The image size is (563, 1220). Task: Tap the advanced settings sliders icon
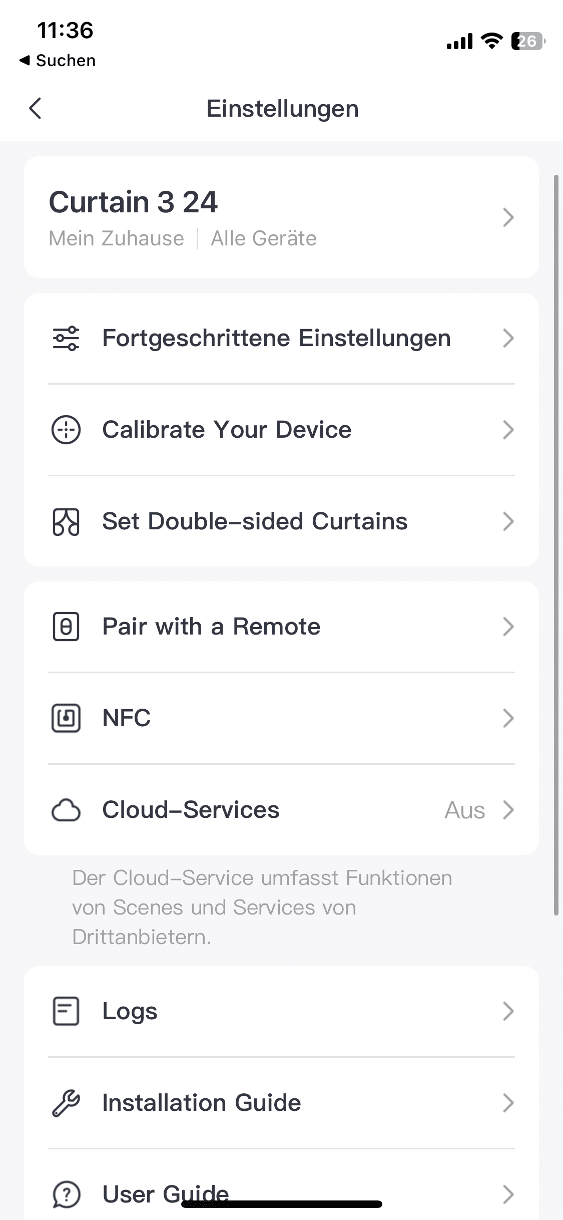coord(66,338)
